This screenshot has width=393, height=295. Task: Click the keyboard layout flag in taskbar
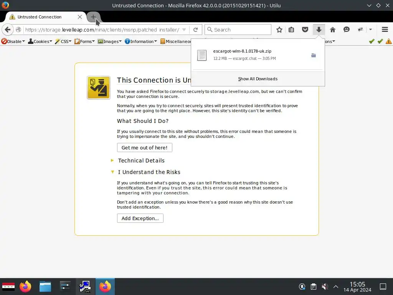click(8, 287)
